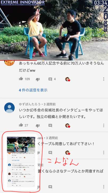Open more options for あっちゃん60万人 comment
This screenshot has height=193, width=108.
click(x=103, y=79)
